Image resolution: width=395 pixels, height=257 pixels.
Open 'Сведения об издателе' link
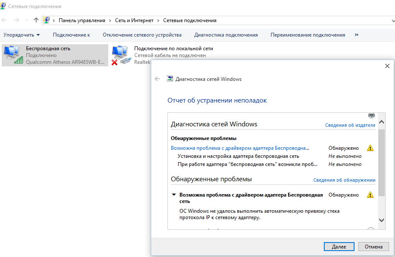click(x=350, y=125)
